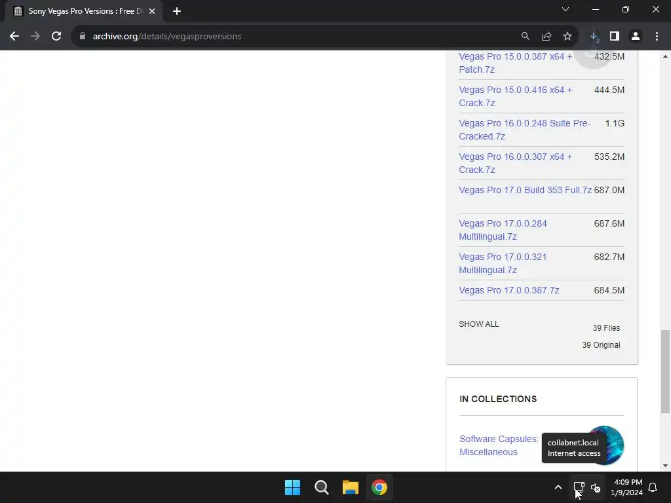This screenshot has height=503, width=671.
Task: Open the notifications bell
Action: (653, 487)
